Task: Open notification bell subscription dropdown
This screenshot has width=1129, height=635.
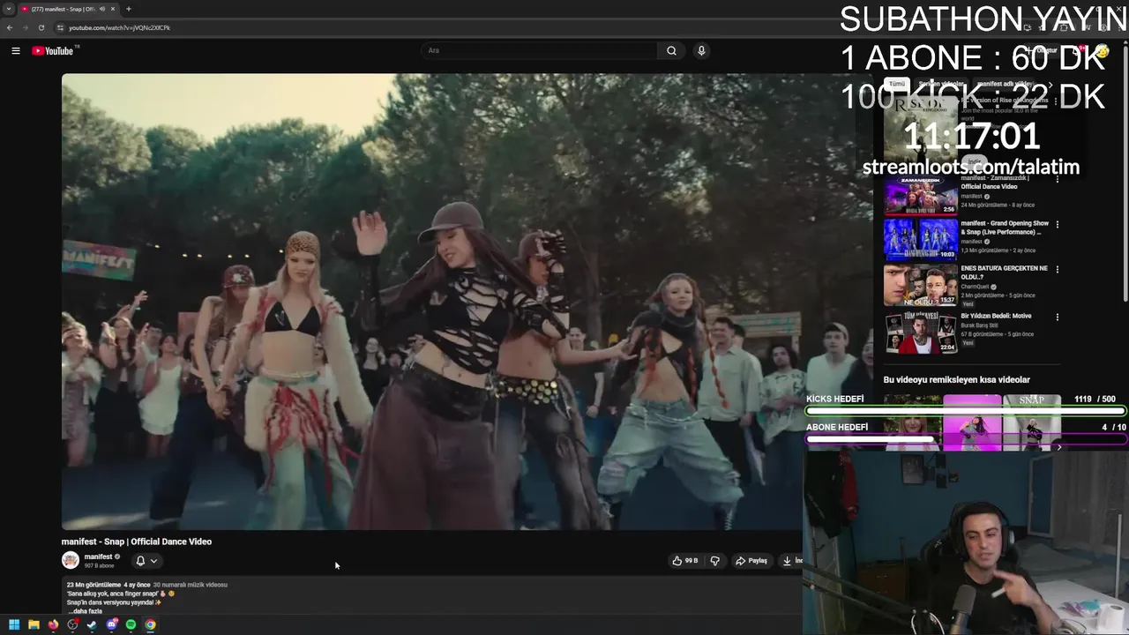Action: pos(146,560)
